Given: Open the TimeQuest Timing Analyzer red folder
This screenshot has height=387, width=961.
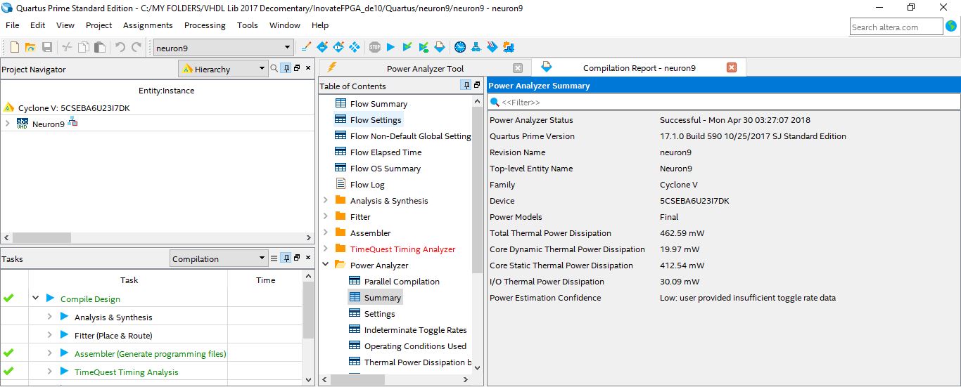Looking at the screenshot, I should click(402, 249).
